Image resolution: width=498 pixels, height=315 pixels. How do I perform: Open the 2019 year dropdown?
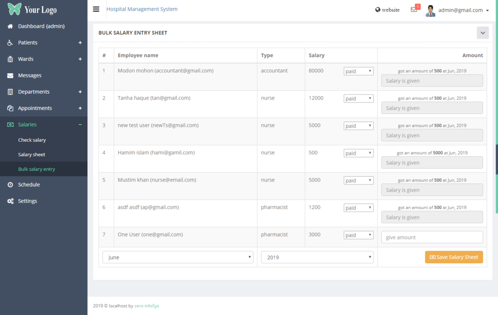[x=317, y=257]
